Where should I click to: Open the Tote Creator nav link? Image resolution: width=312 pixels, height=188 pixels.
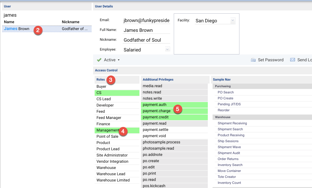227,177
